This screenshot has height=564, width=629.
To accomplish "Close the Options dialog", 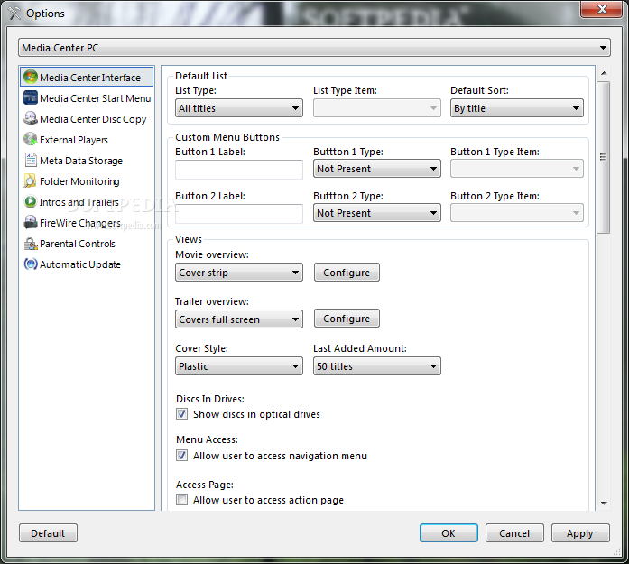I will 602,9.
